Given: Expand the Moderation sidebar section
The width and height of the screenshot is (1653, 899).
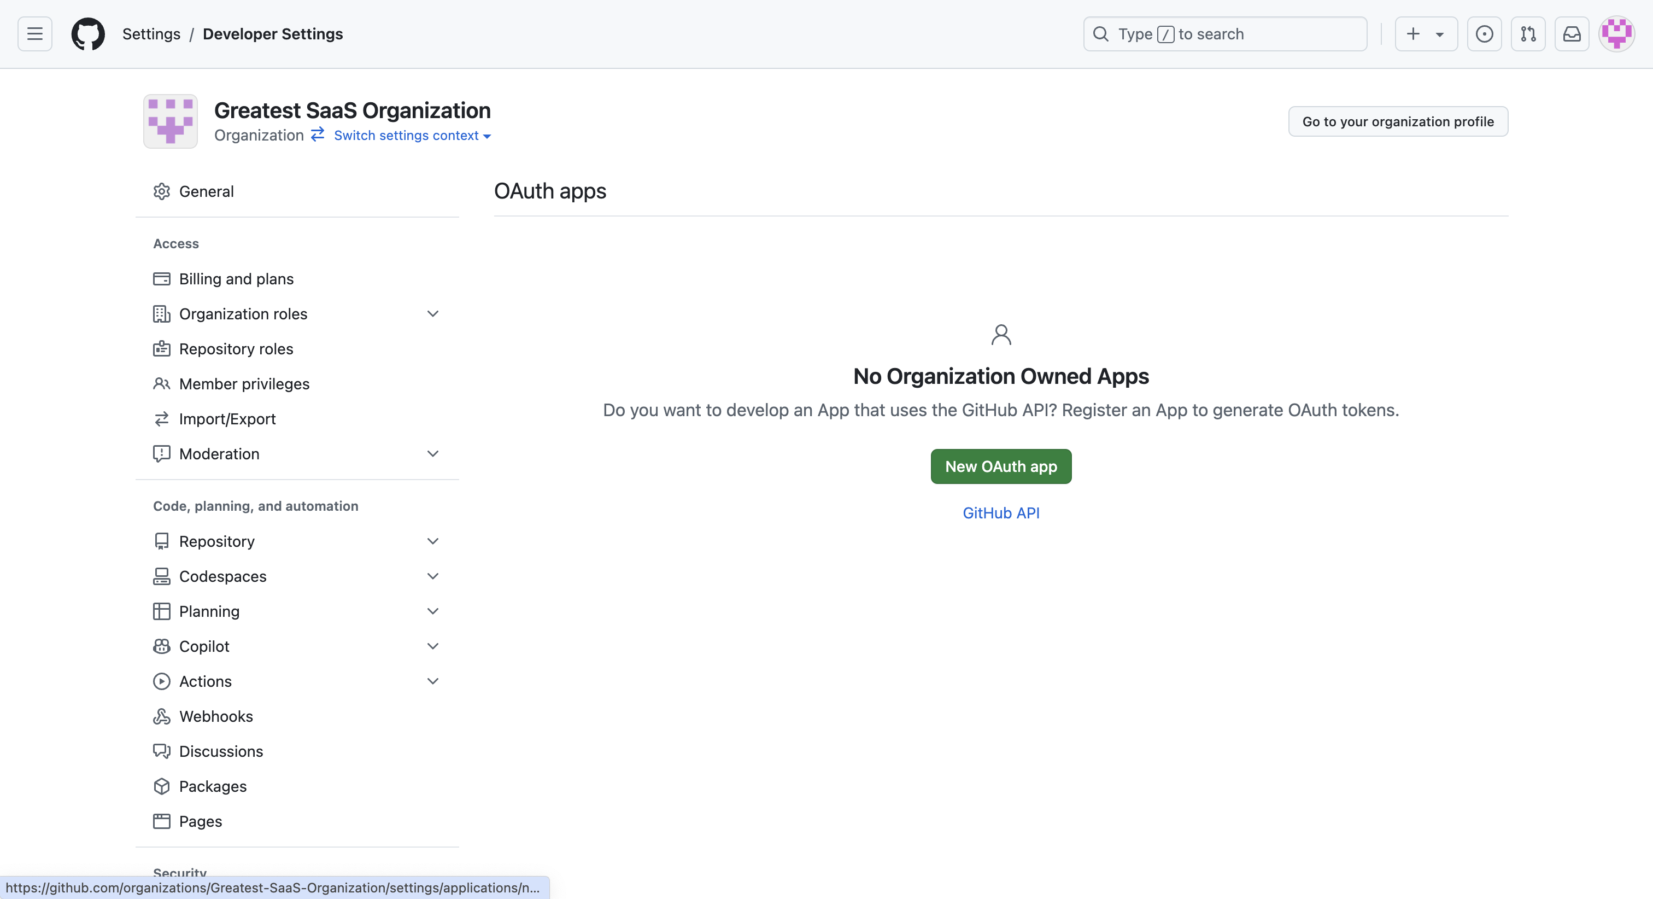Looking at the screenshot, I should (x=432, y=454).
